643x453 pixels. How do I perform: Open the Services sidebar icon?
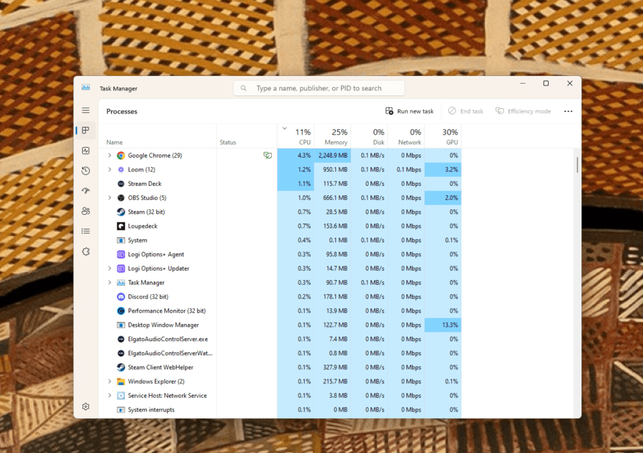point(85,251)
